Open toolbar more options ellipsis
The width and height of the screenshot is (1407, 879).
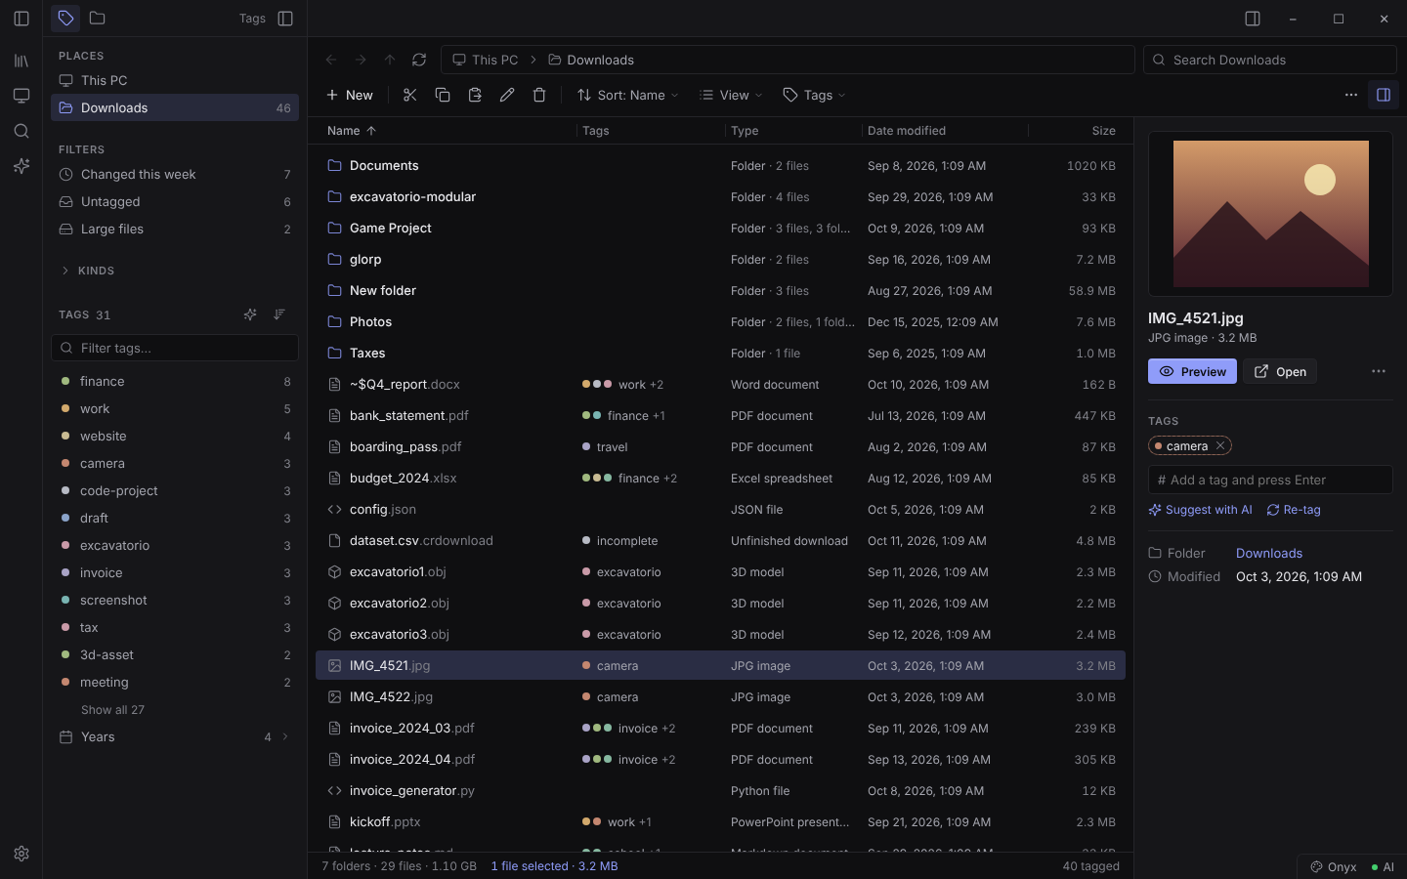point(1351,95)
